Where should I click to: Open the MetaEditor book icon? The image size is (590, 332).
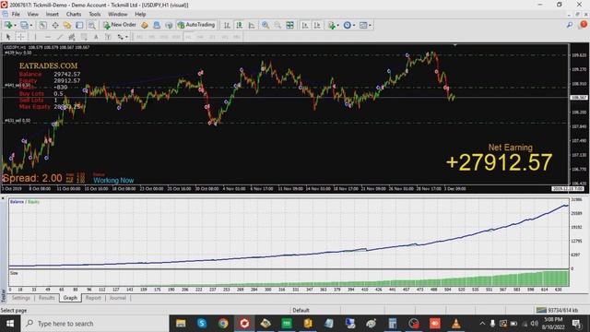click(x=145, y=25)
